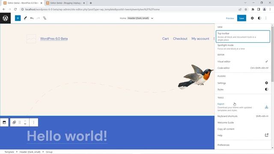
Task: Reload the browser page
Action: 15,9
